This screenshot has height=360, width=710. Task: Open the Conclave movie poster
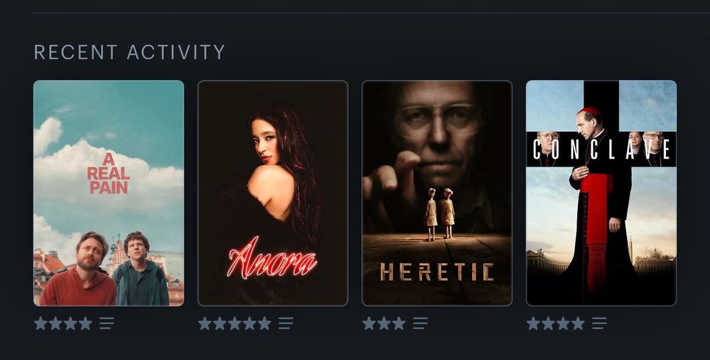[601, 193]
